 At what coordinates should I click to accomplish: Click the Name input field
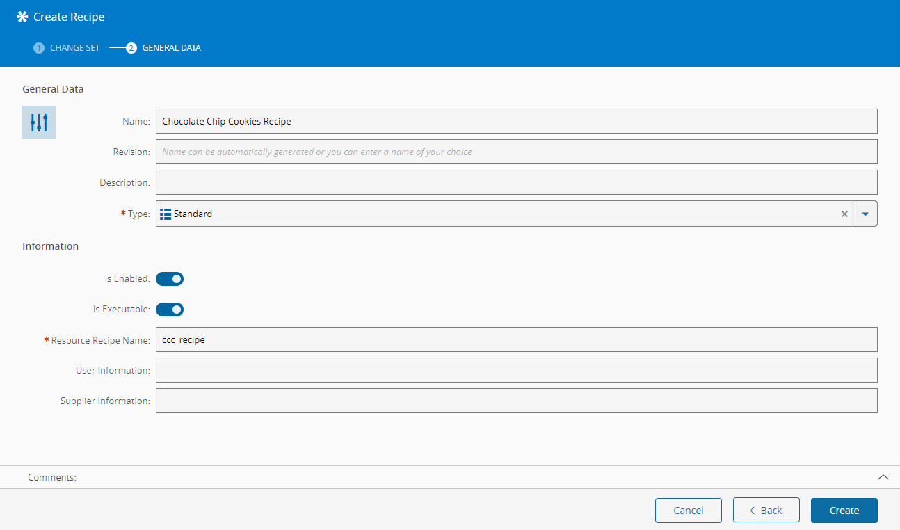tap(516, 121)
